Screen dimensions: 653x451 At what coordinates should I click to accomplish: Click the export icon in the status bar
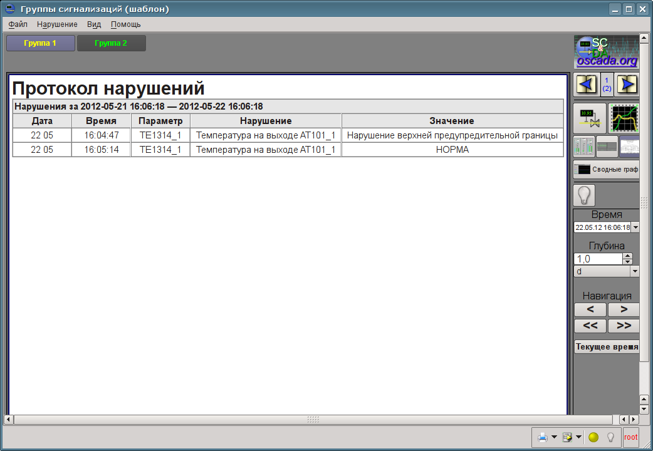[x=568, y=437]
